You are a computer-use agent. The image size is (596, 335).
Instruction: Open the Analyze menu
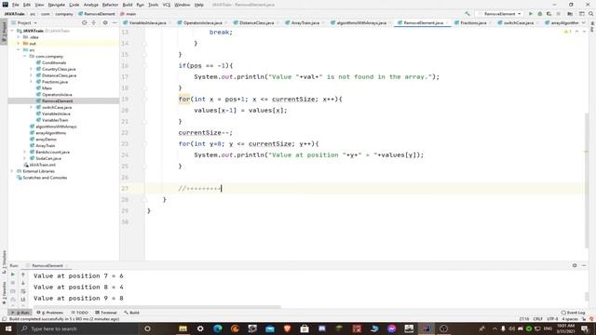pos(91,5)
